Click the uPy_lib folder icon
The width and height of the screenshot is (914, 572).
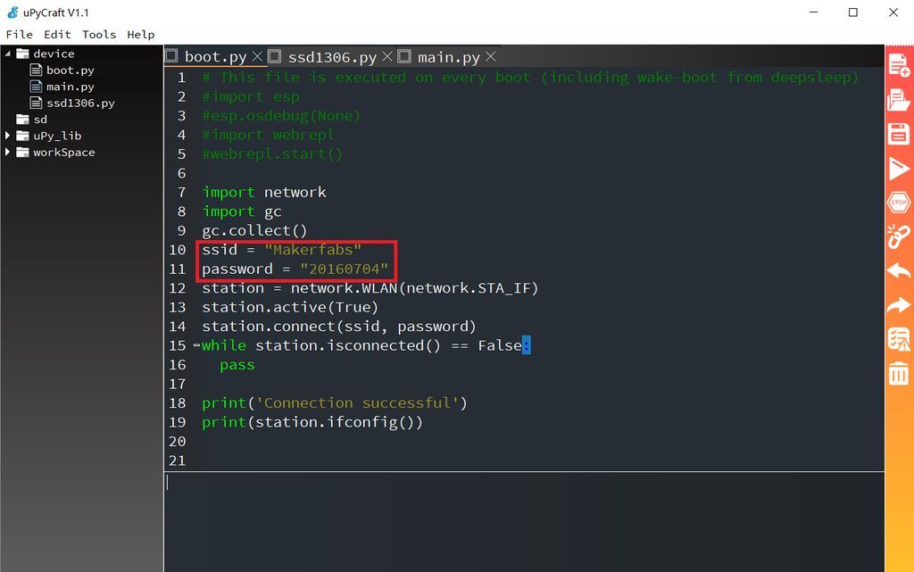22,136
